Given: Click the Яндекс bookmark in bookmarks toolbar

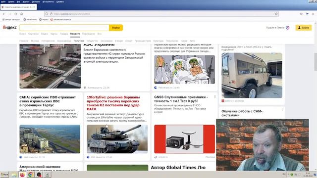Looking at the screenshot, I should pyautogui.click(x=44, y=20).
